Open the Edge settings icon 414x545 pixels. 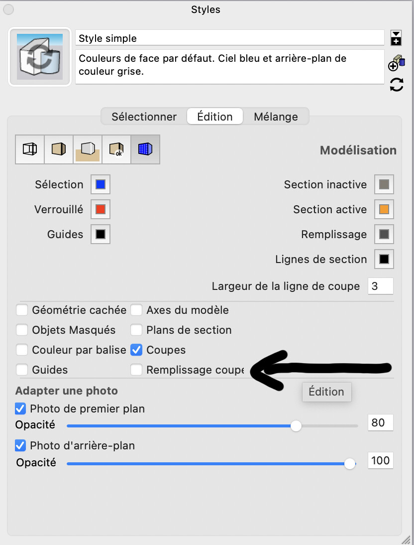click(x=30, y=149)
